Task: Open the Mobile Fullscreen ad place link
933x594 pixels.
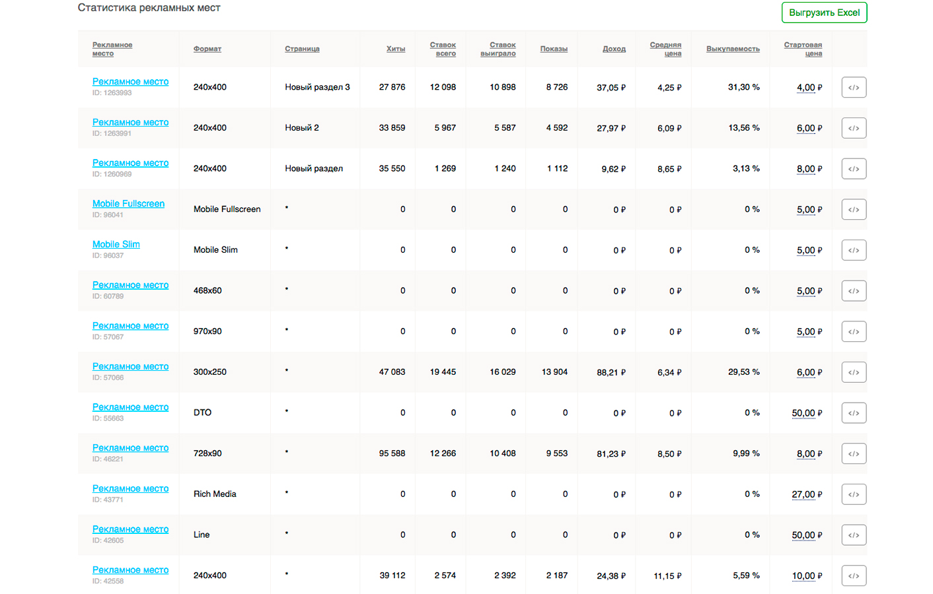Action: pyautogui.click(x=128, y=204)
